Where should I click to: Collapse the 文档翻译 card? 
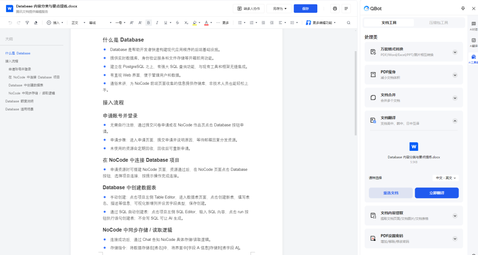tap(455, 120)
